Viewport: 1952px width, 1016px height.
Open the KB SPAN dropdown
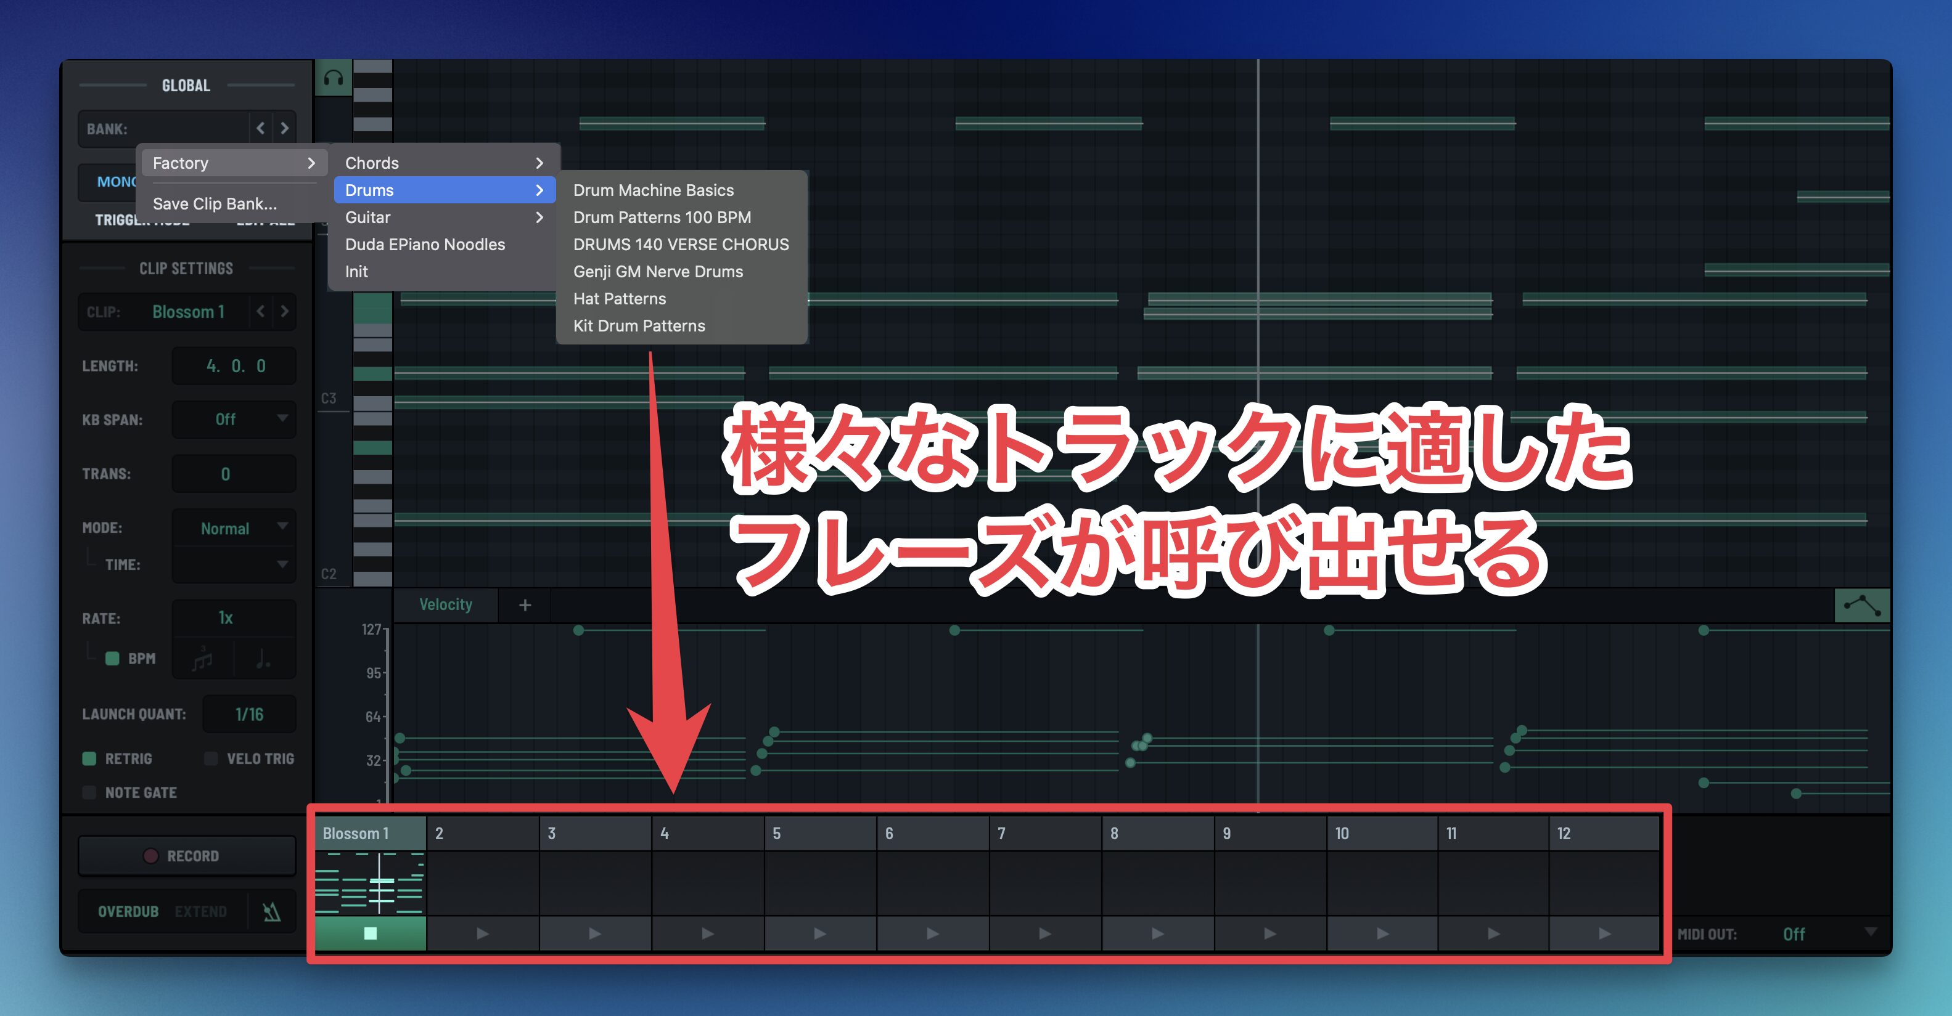click(234, 420)
